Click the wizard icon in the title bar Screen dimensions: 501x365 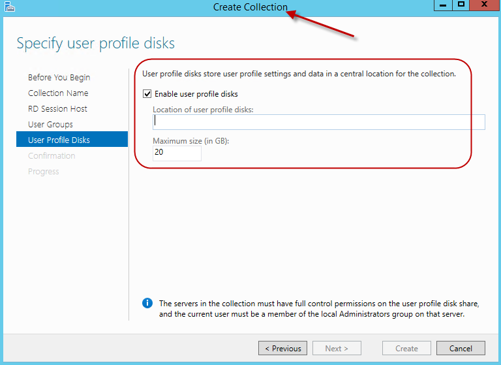tap(8, 7)
